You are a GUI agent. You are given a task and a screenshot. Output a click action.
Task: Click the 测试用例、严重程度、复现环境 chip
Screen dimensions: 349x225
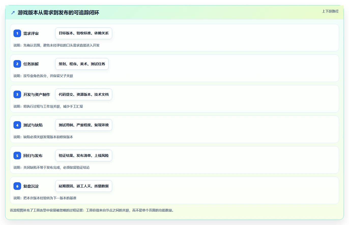coord(84,125)
